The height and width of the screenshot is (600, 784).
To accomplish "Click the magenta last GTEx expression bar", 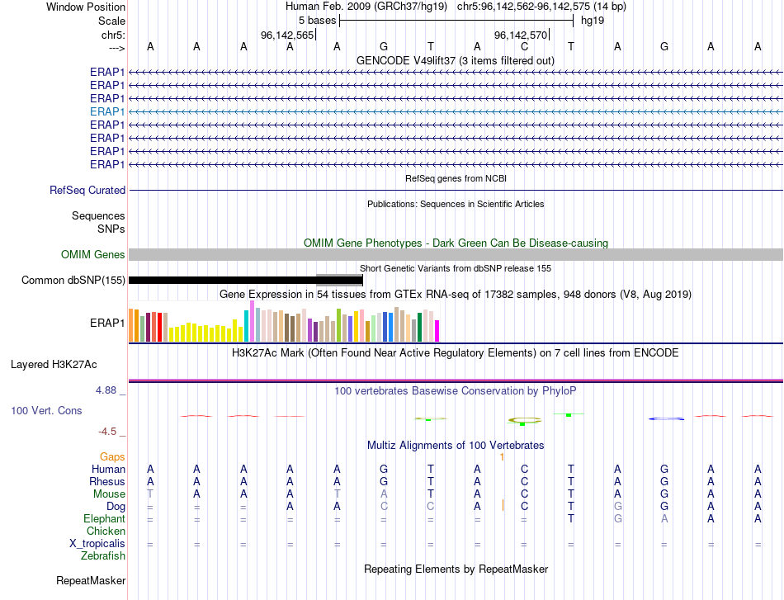I will 437,330.
